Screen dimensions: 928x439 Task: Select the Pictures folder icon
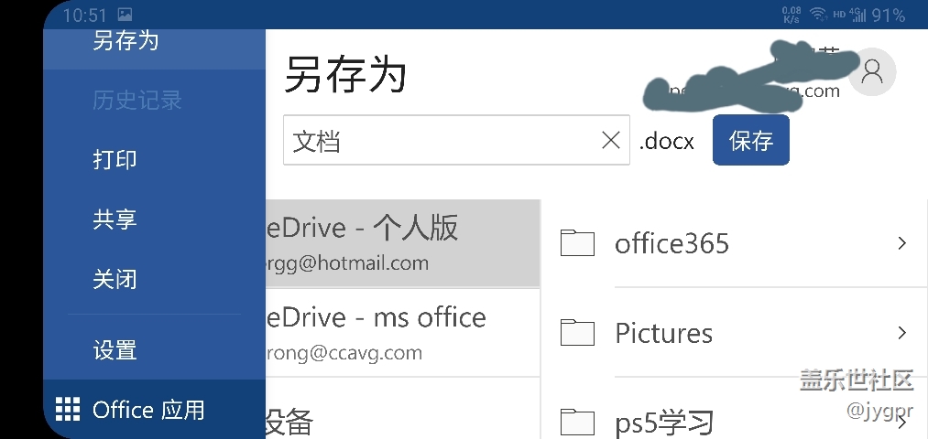(x=577, y=333)
